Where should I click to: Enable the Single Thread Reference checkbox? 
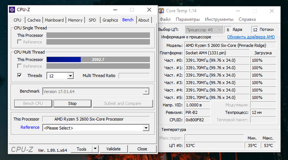[x=19, y=42]
